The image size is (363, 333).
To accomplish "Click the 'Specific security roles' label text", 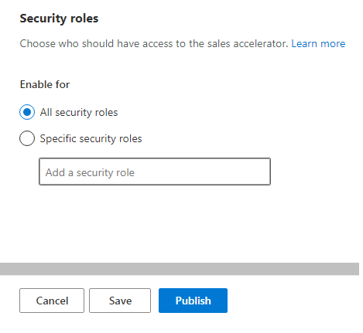I will 91,138.
